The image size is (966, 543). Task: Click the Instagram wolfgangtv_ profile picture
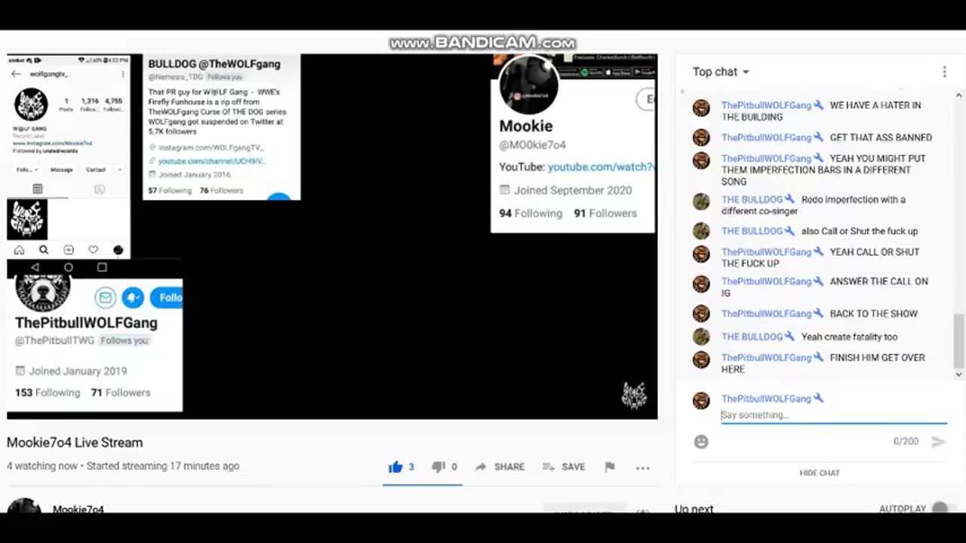pyautogui.click(x=31, y=105)
